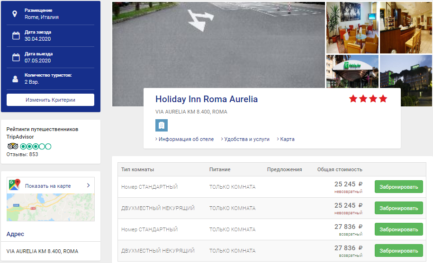Click the TripAdvisor green rating circles
Screen dimensions: 433x263
point(36,146)
